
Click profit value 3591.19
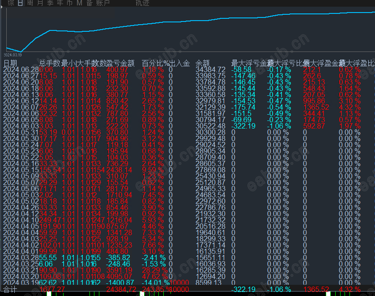click(x=119, y=270)
